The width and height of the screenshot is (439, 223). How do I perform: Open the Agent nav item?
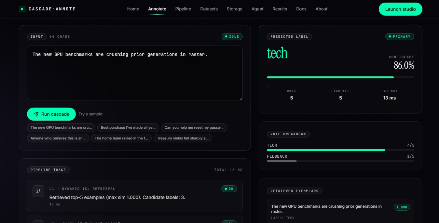pos(257,9)
